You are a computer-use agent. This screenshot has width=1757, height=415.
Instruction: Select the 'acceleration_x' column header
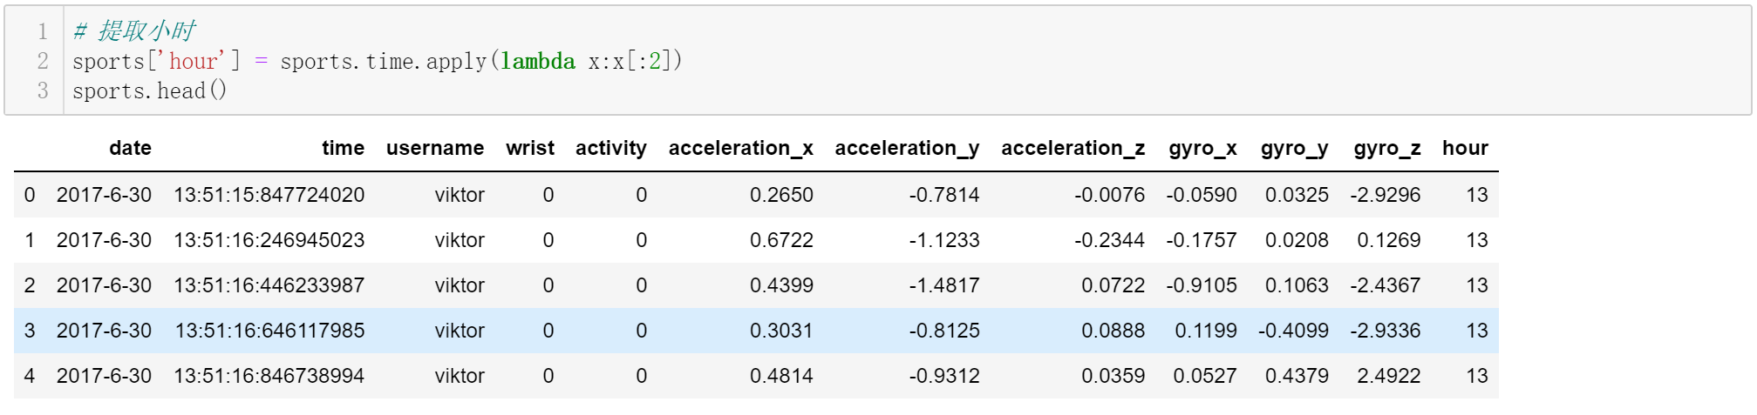point(740,149)
